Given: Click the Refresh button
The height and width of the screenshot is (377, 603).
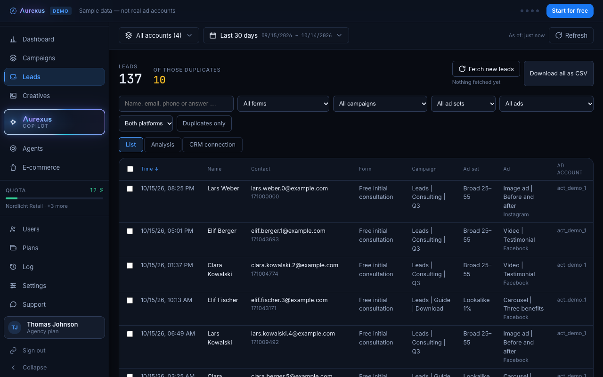Looking at the screenshot, I should (571, 35).
